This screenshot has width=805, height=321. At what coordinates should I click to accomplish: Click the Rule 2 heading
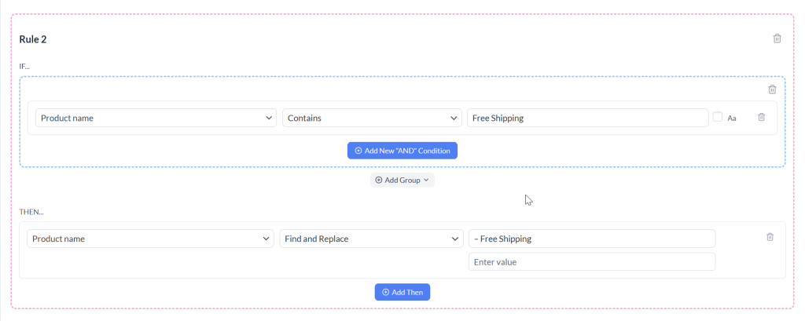pos(33,39)
